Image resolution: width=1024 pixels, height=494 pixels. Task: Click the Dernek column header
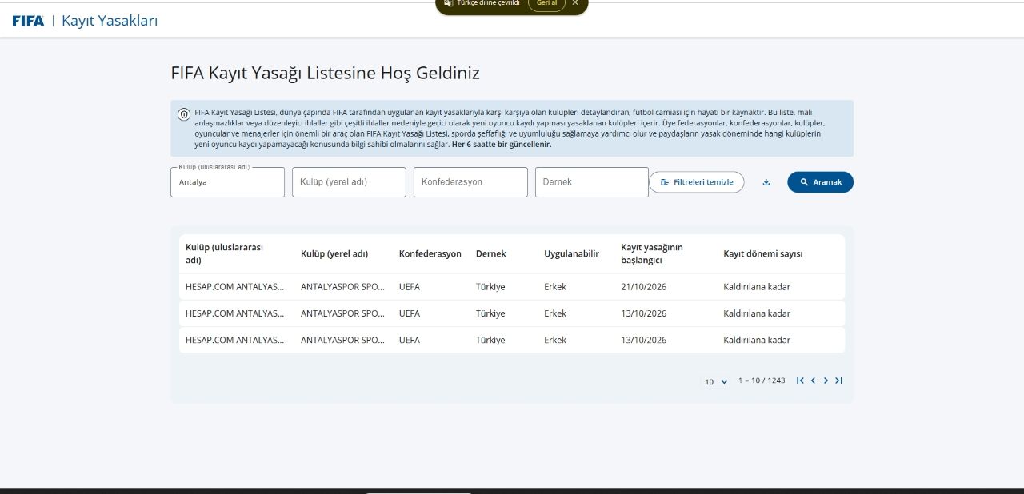click(x=491, y=253)
